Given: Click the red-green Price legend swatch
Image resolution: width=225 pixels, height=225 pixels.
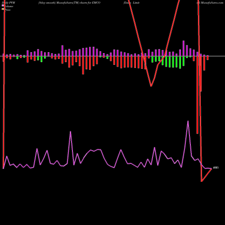Looking at the screenshot, I should pos(3,9).
